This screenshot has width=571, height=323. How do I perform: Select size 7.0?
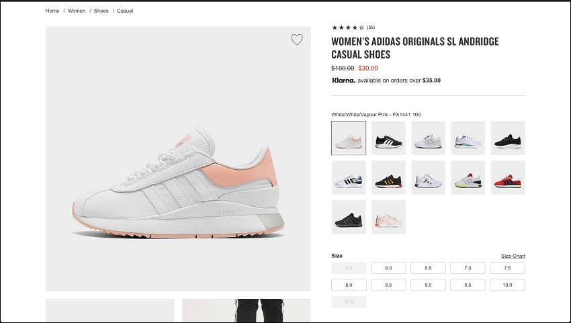coord(468,268)
